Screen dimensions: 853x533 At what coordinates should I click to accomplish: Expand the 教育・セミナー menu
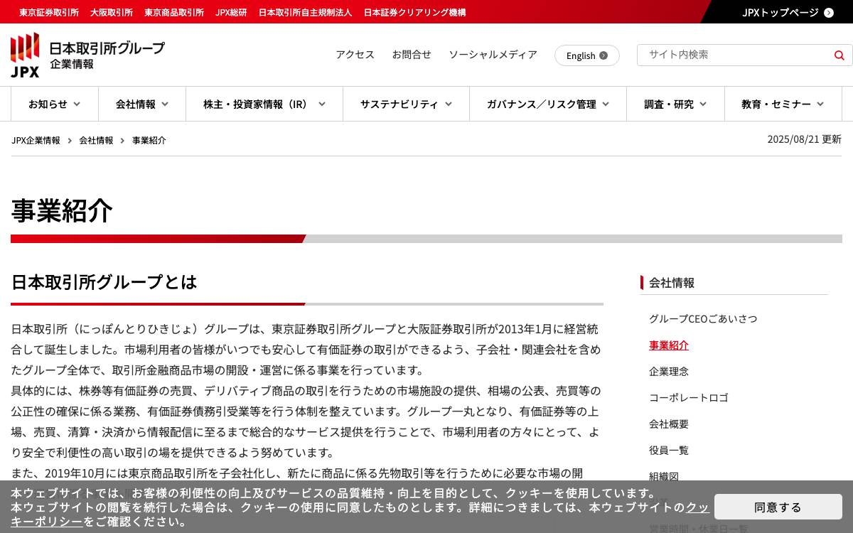pyautogui.click(x=783, y=104)
